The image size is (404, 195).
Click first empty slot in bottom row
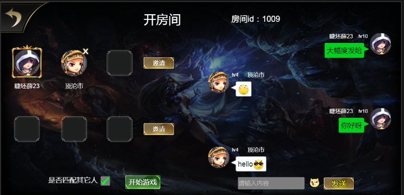[27, 129]
